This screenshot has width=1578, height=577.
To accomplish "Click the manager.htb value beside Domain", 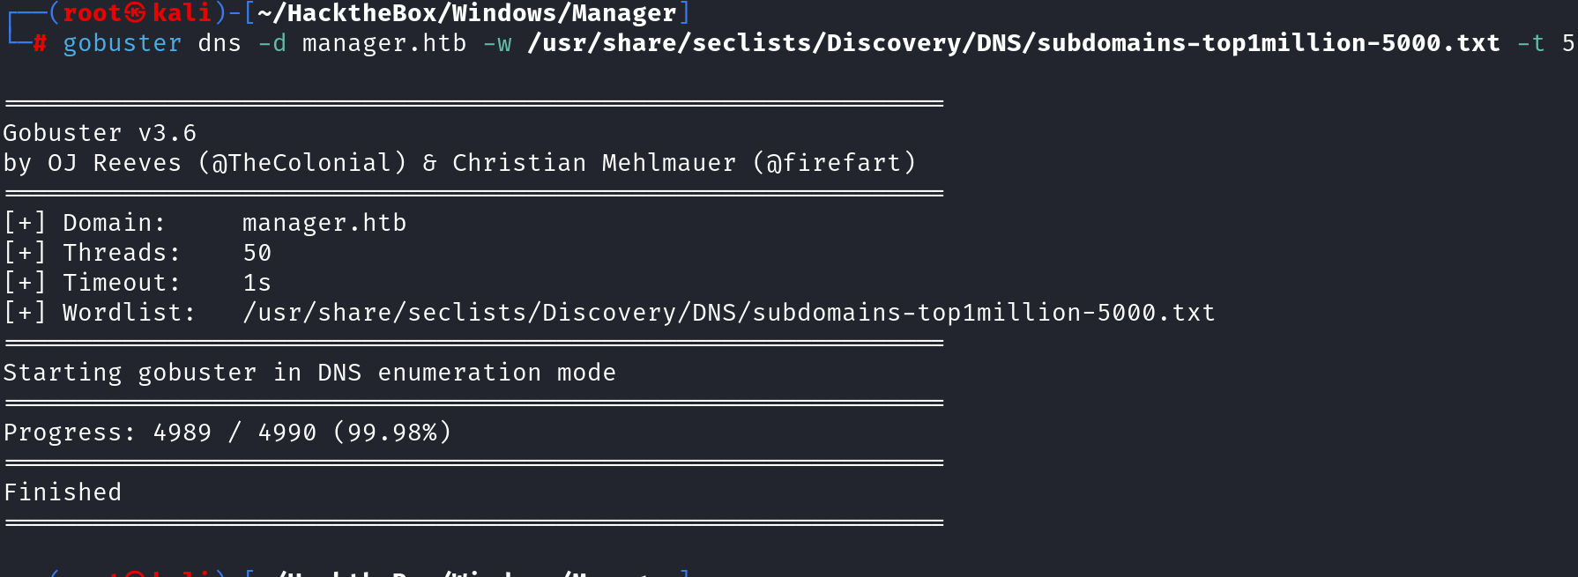I will pyautogui.click(x=324, y=223).
